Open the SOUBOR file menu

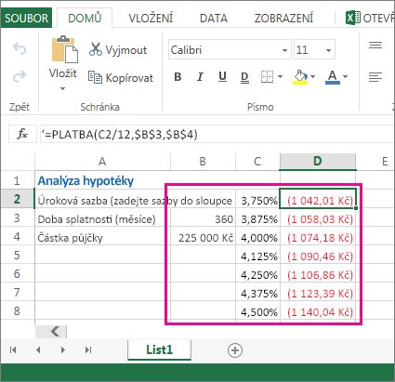pyautogui.click(x=26, y=18)
